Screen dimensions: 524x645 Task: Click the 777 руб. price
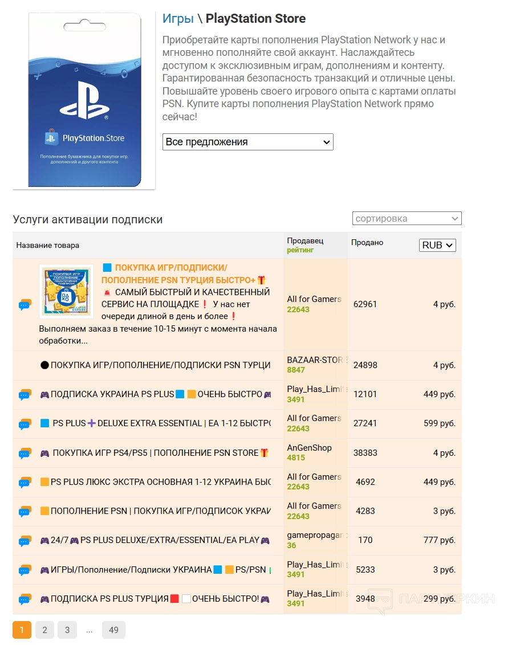[440, 540]
